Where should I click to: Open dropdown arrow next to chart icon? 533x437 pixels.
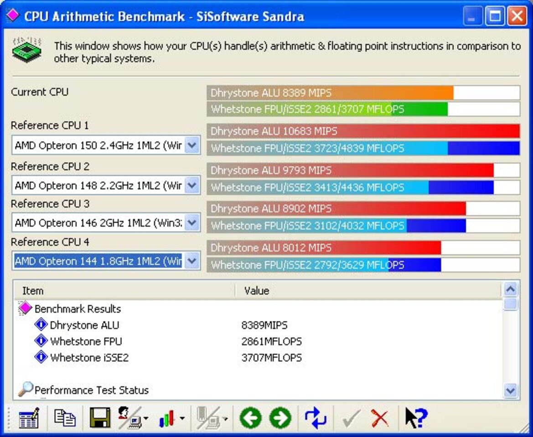[x=182, y=418]
